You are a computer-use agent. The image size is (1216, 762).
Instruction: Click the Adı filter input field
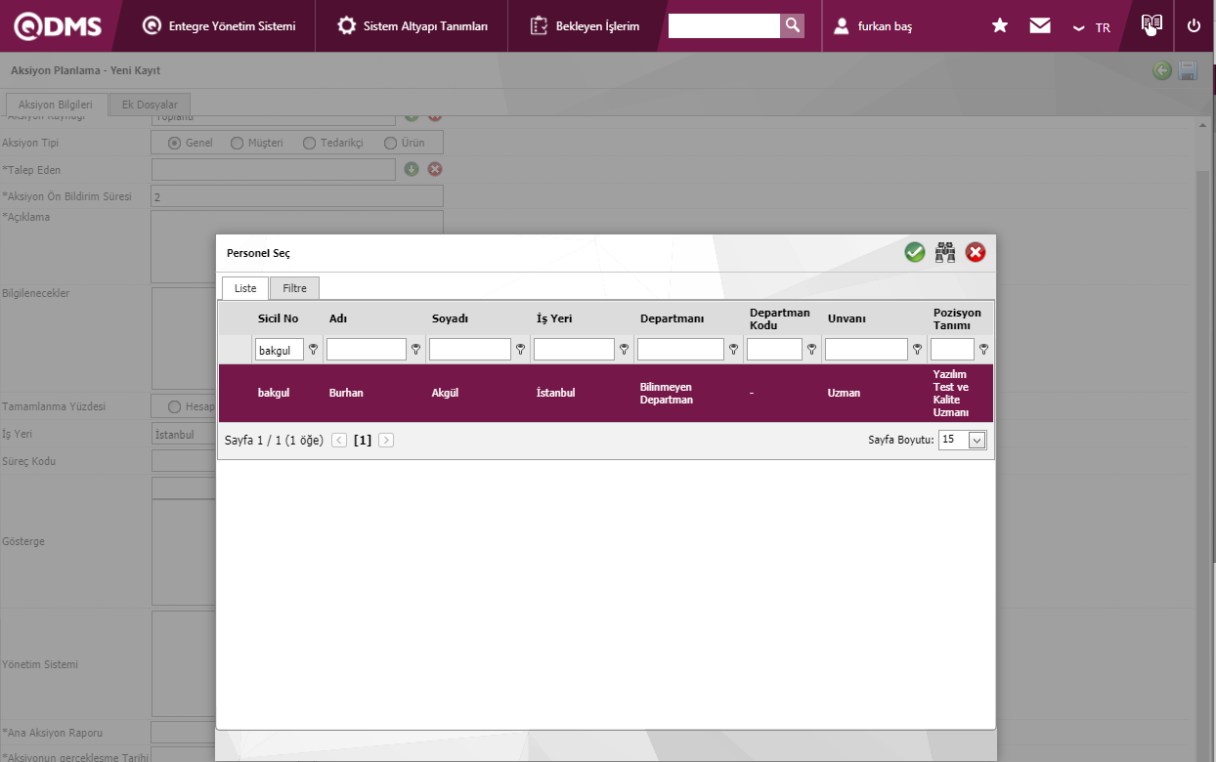pyautogui.click(x=367, y=349)
